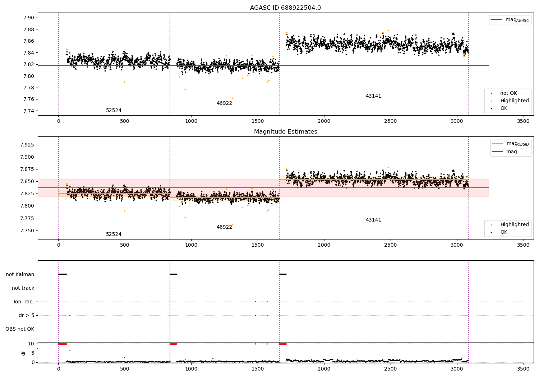Viewport: 539px width, 377px height.
Task: Click the rotated "dr" y-axis label
Action: click(23, 353)
